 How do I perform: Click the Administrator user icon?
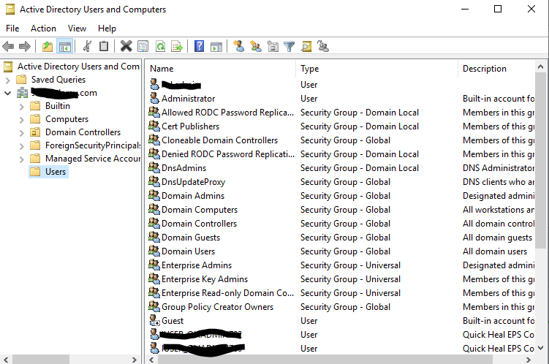point(154,98)
